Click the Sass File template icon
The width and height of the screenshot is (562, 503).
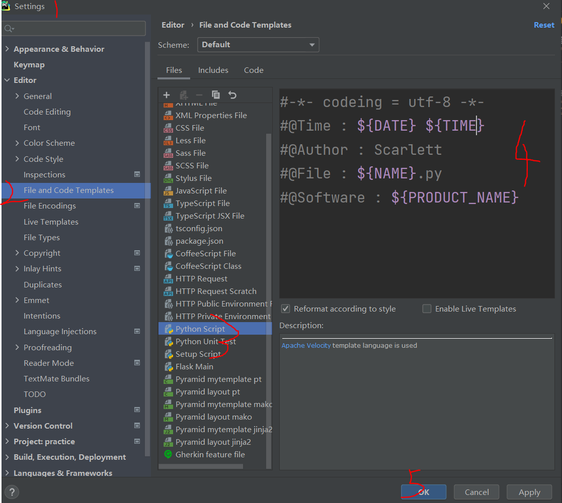[168, 153]
